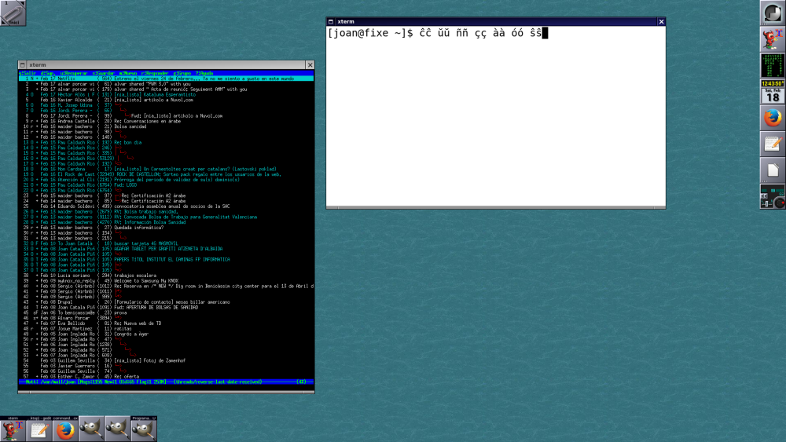This screenshot has width=786, height=442.
Task: Open the clock calendar applet showing 18
Action: [773, 91]
